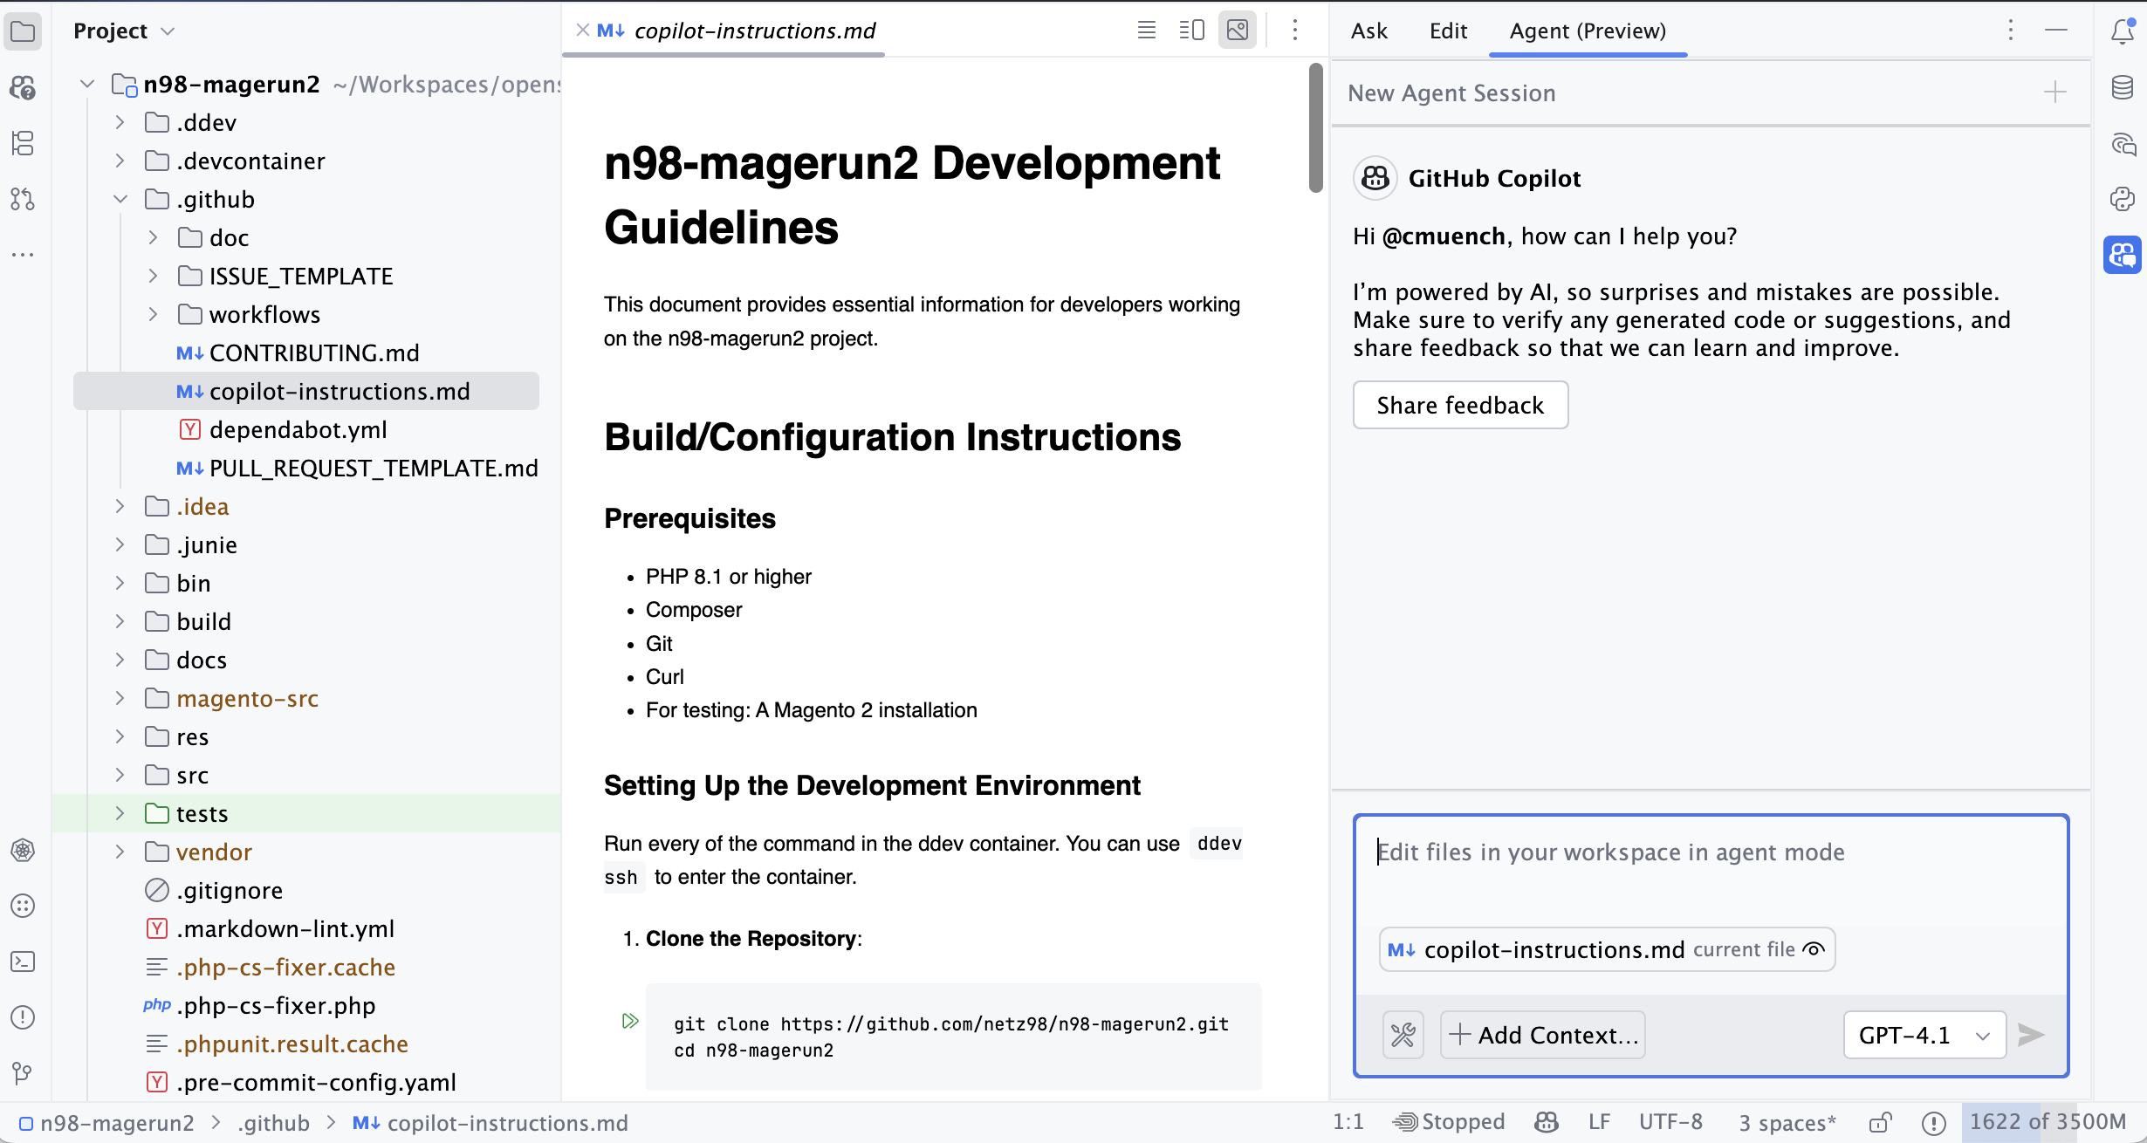Start a new agent session with plus icon
The height and width of the screenshot is (1143, 2147).
(x=2055, y=92)
